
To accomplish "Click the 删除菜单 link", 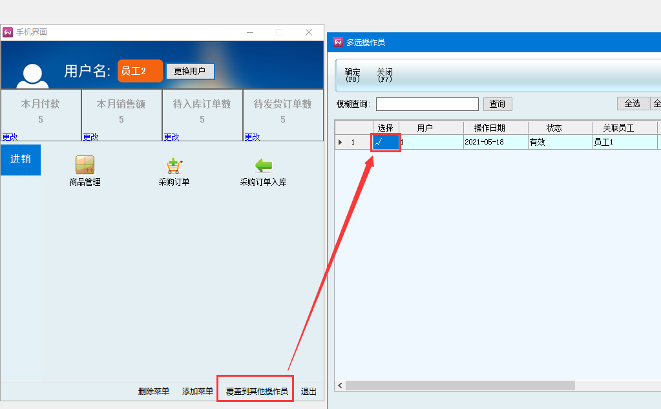I will (154, 392).
